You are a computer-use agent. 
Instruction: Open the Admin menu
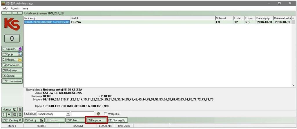tap(15, 8)
